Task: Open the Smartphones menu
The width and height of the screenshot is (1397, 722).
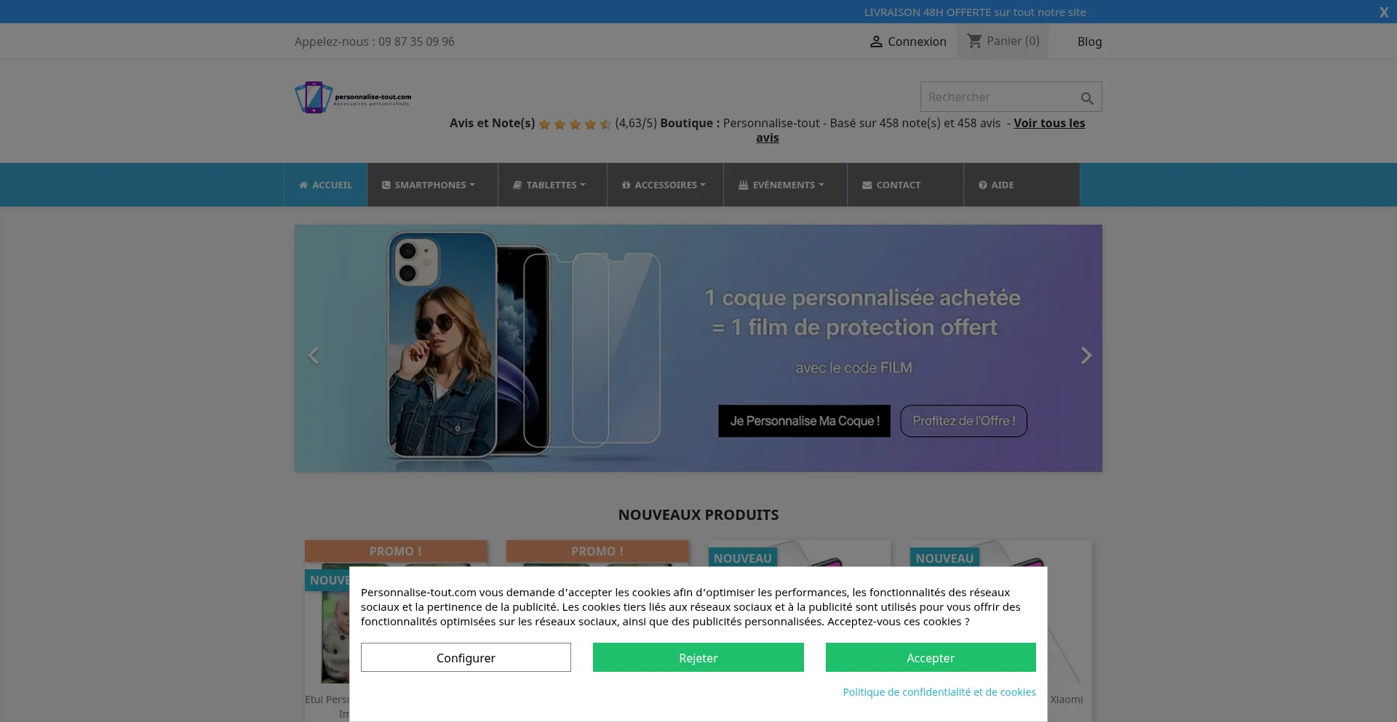Action: (432, 185)
